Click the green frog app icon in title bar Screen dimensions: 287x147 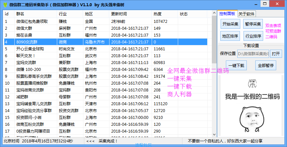point(5,5)
